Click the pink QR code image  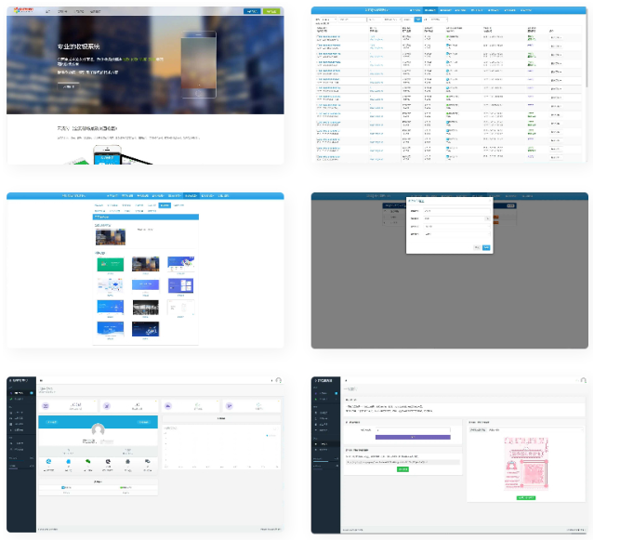pyautogui.click(x=526, y=463)
